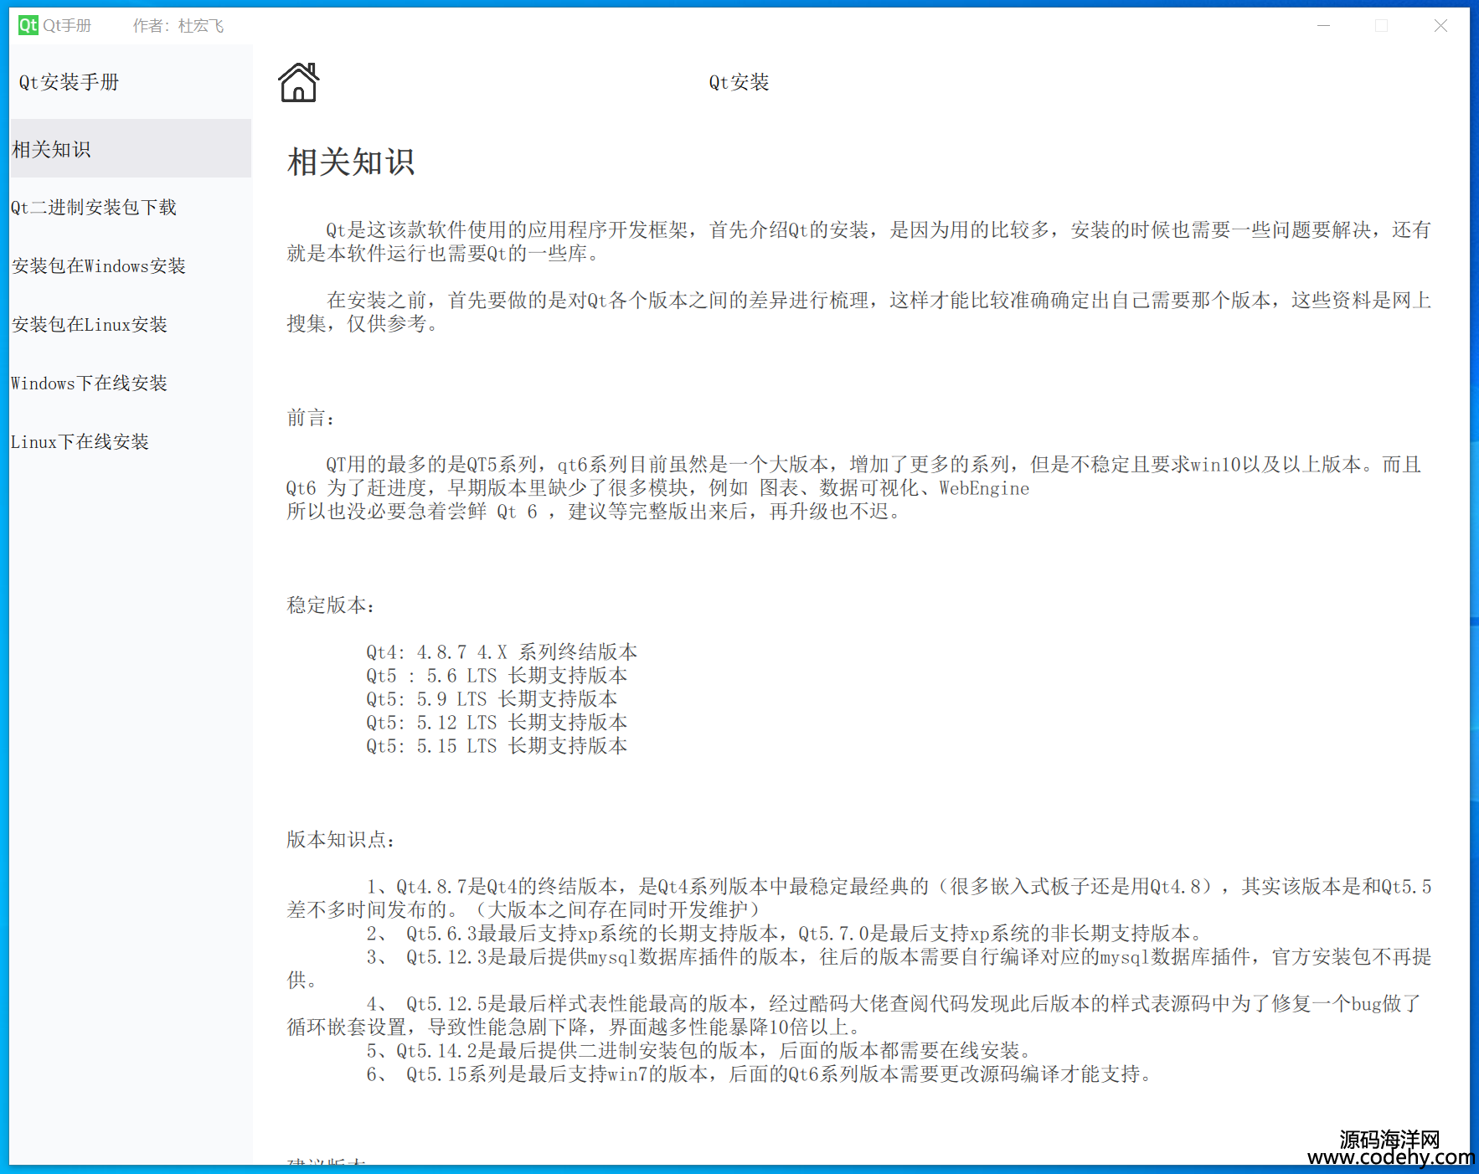Click the Qt5: 5.15 LTS line

497,746
